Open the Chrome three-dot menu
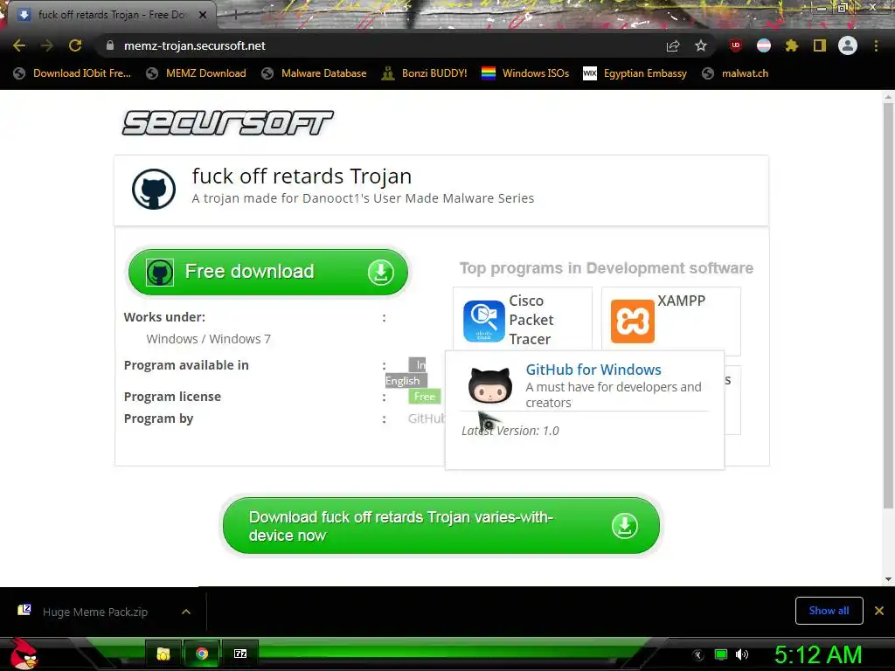The image size is (895, 671). [x=876, y=45]
